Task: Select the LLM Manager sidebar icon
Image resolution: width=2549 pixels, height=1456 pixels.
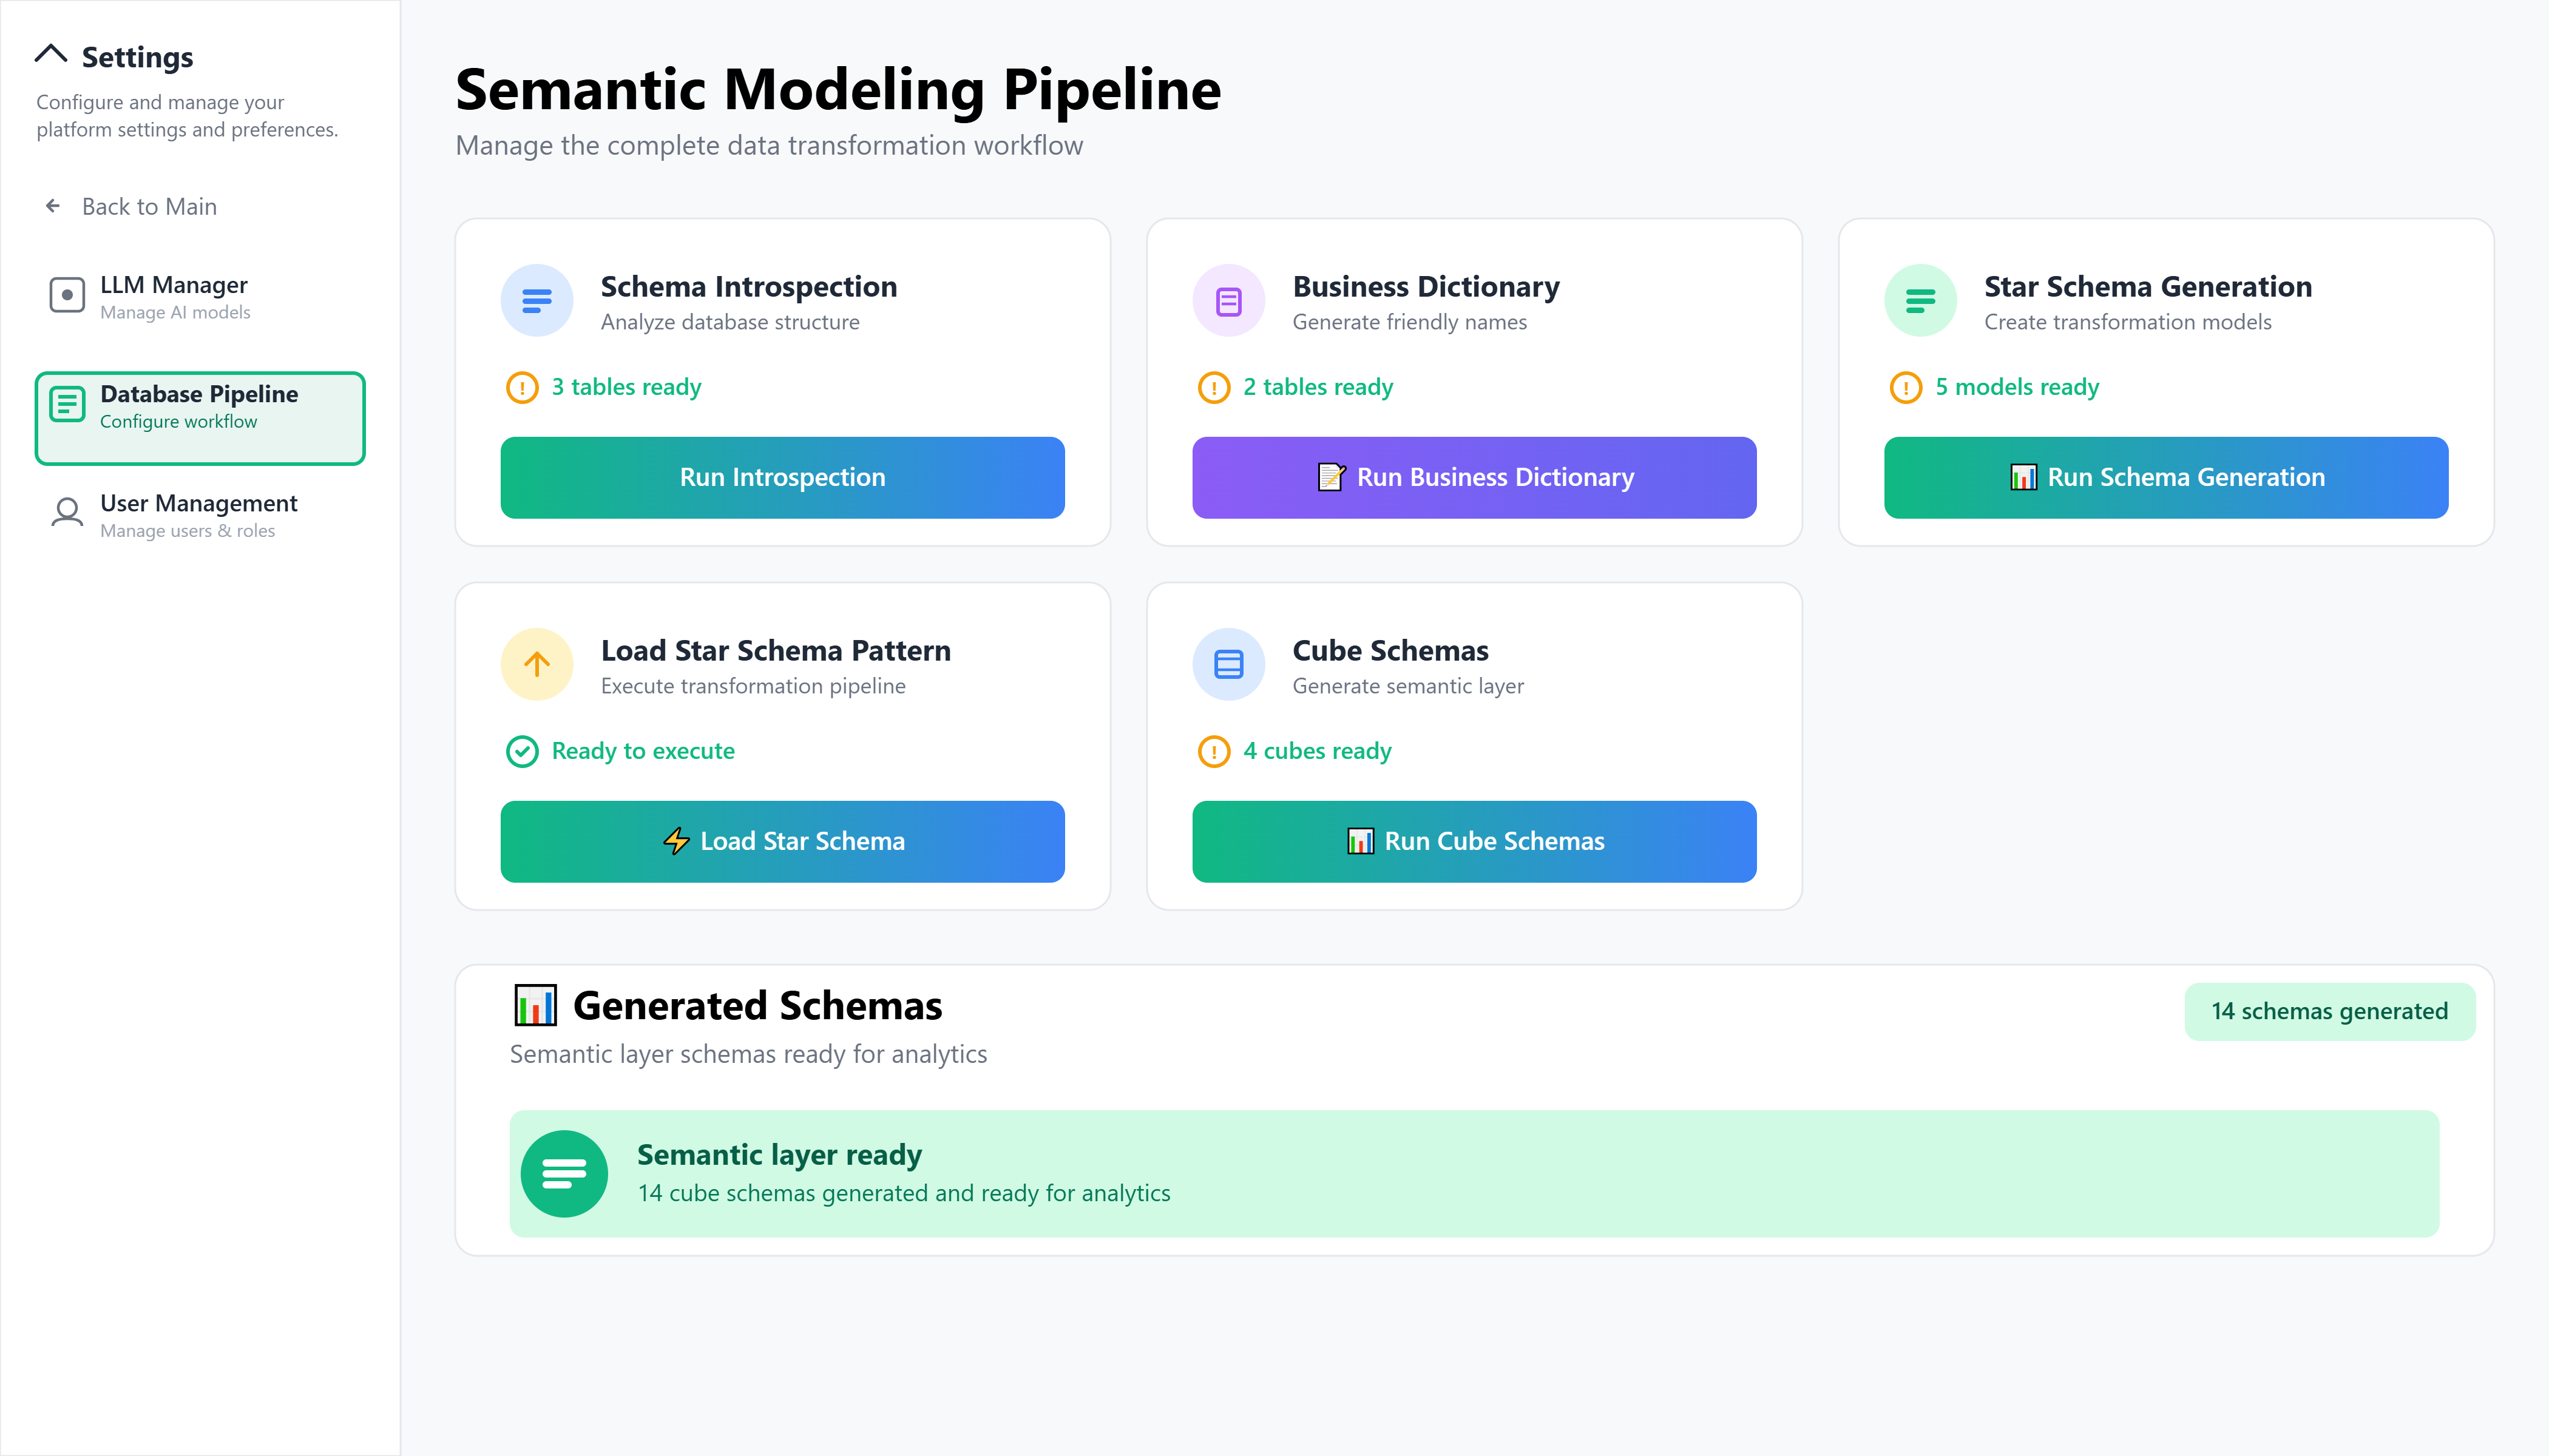Action: 67,295
